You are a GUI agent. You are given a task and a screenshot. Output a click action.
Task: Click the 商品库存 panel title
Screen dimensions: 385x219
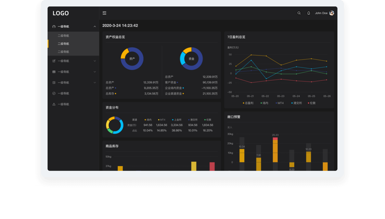pos(112,146)
